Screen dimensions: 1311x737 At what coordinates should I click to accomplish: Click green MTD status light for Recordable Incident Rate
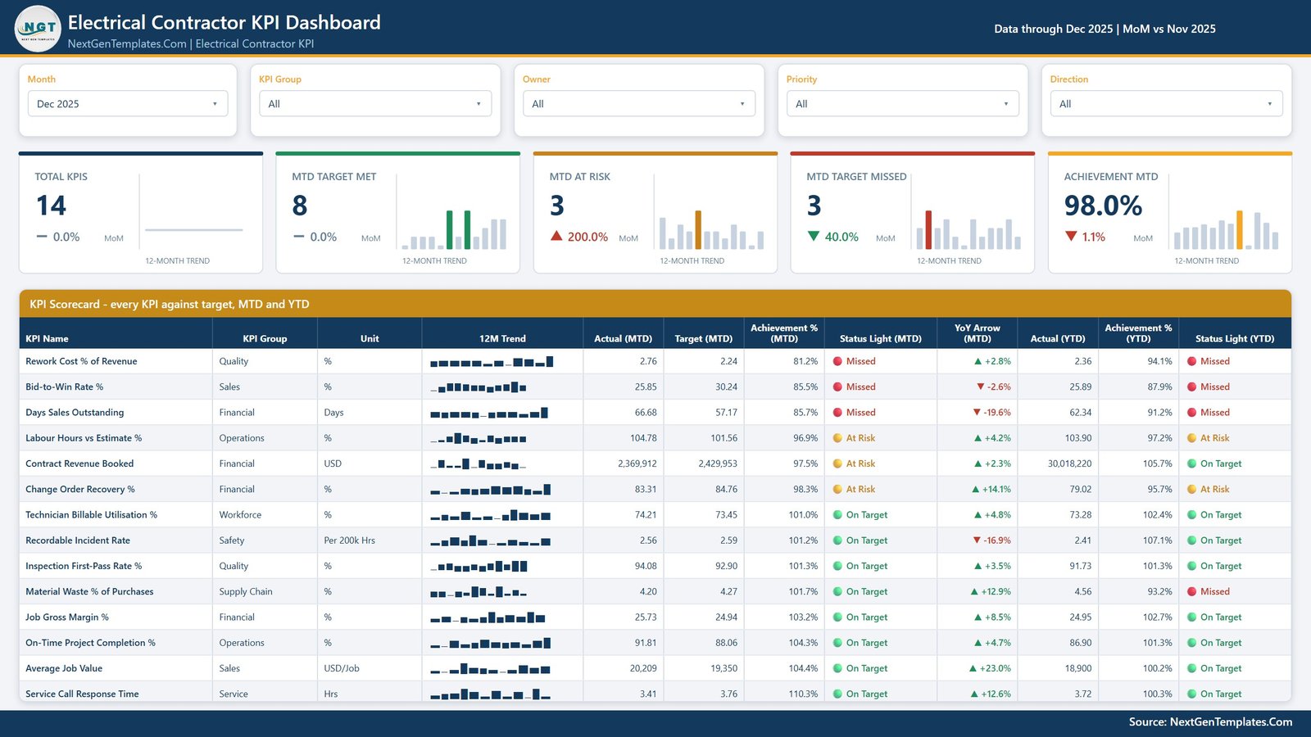coord(838,540)
